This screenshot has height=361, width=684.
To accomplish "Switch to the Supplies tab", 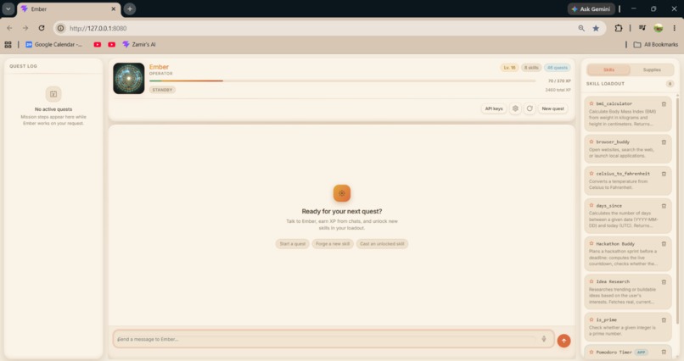I will (652, 69).
